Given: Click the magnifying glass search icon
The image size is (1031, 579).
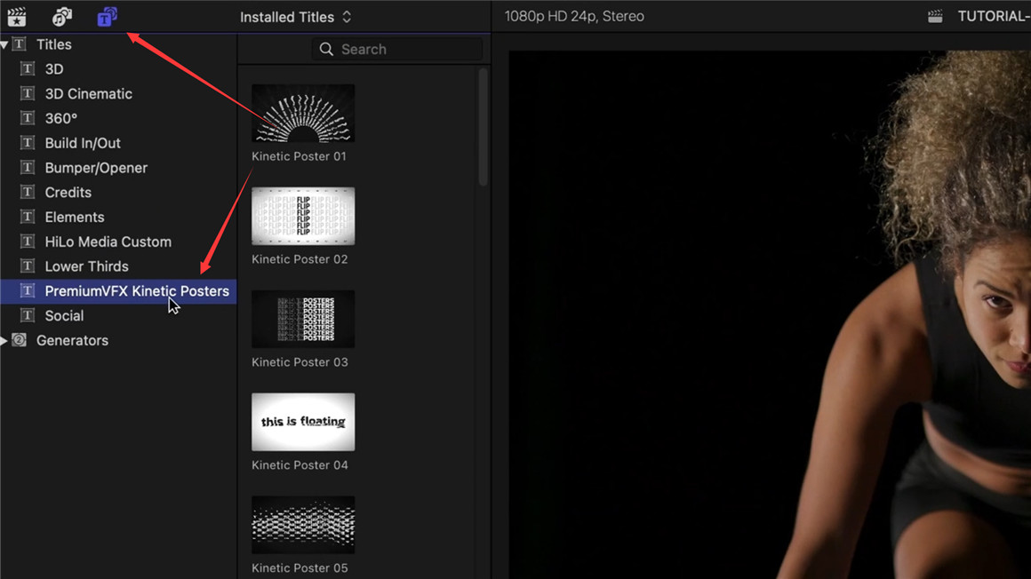Looking at the screenshot, I should (x=326, y=50).
